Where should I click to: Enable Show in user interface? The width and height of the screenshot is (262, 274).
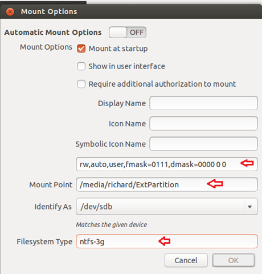click(81, 66)
